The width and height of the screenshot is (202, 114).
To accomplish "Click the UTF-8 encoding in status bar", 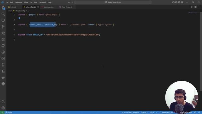I will [x=152, y=112].
